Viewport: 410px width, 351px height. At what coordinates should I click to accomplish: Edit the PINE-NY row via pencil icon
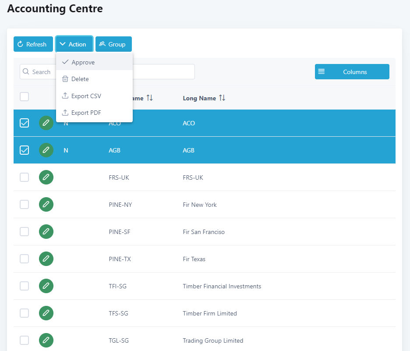pyautogui.click(x=46, y=205)
